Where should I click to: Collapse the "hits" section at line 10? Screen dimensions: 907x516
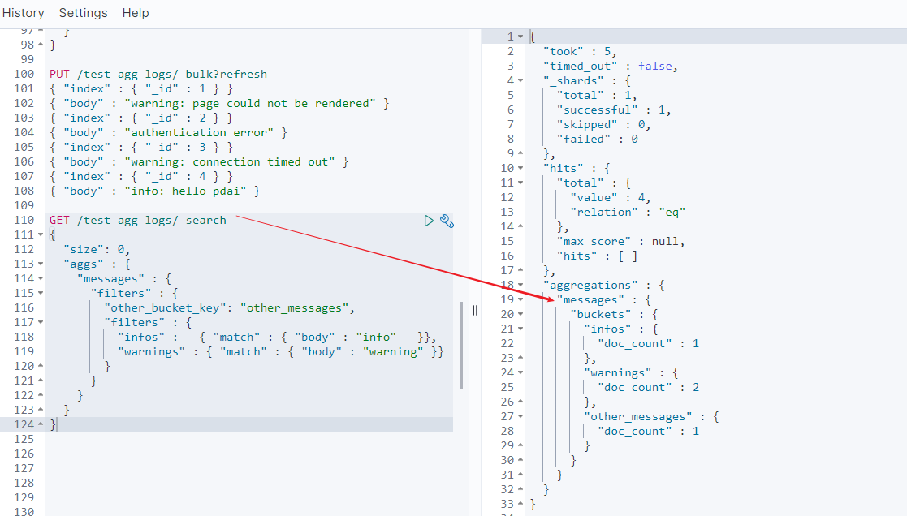(520, 169)
